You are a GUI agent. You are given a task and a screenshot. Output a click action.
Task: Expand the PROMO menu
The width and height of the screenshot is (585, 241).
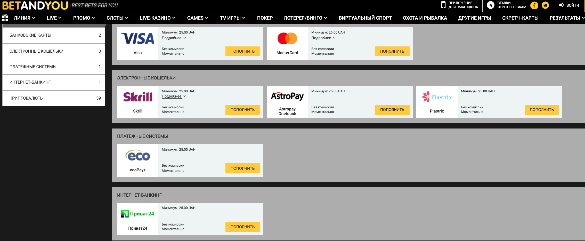(84, 18)
